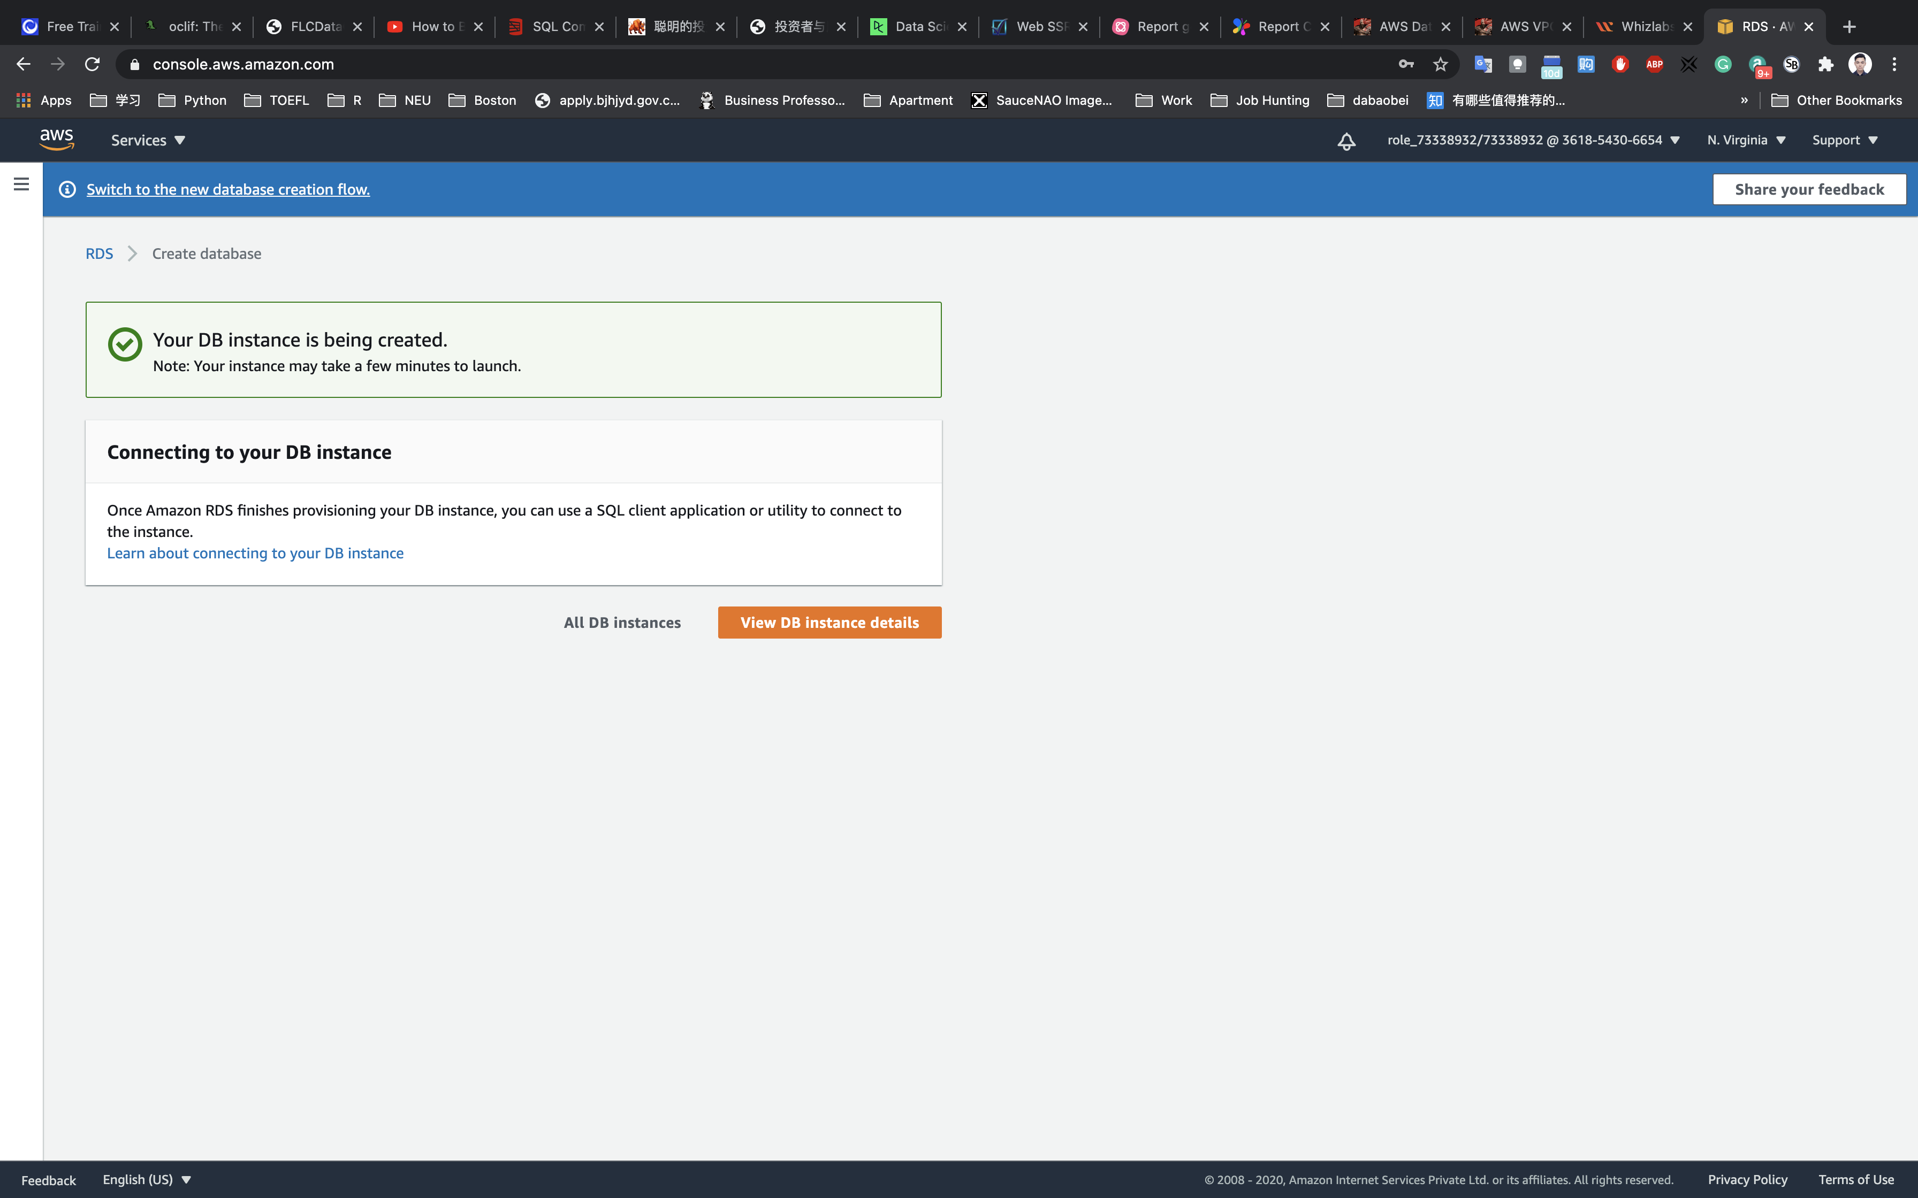The image size is (1918, 1198).
Task: Click the Google Translate extension icon
Action: tap(1482, 64)
